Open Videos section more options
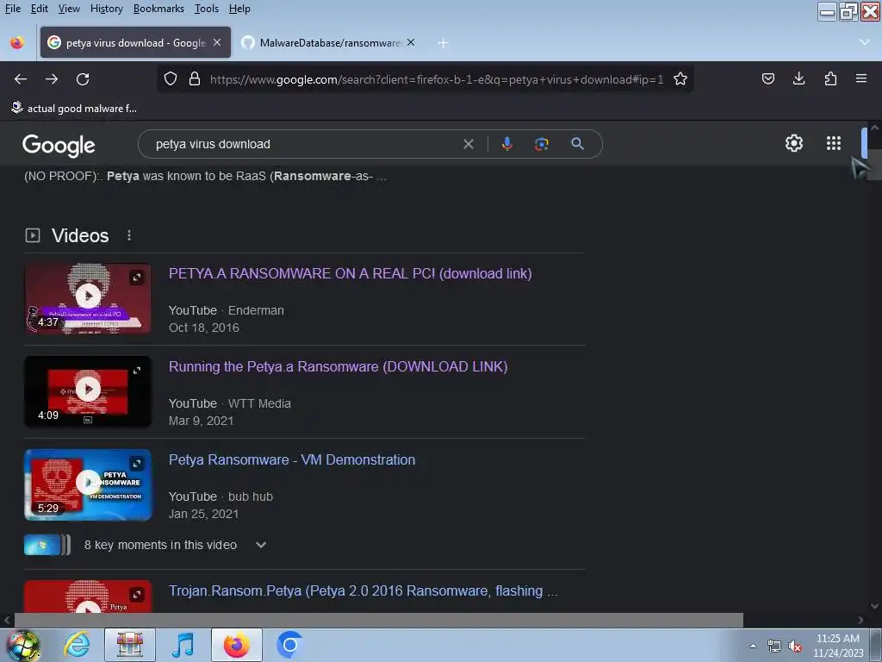882x662 pixels. tap(129, 235)
